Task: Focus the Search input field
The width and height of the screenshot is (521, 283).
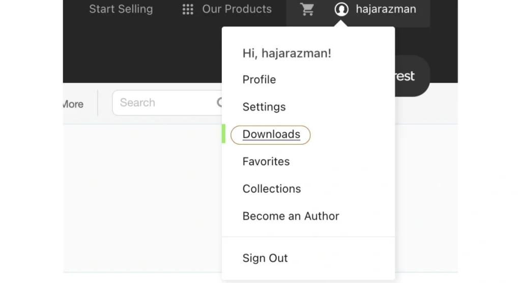Action: [x=167, y=103]
